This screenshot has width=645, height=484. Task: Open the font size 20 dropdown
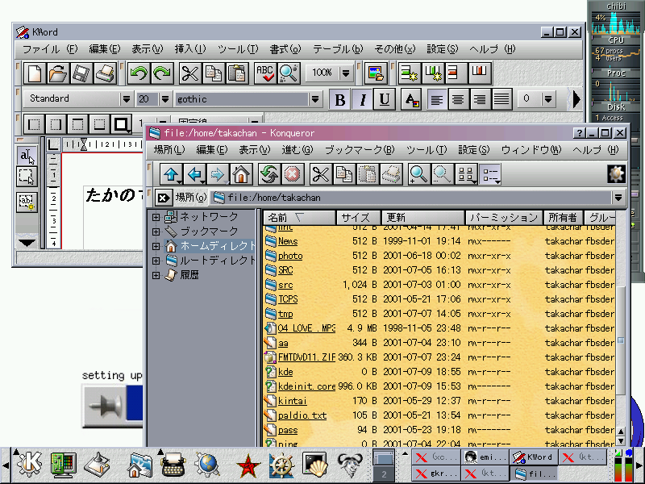tap(165, 99)
